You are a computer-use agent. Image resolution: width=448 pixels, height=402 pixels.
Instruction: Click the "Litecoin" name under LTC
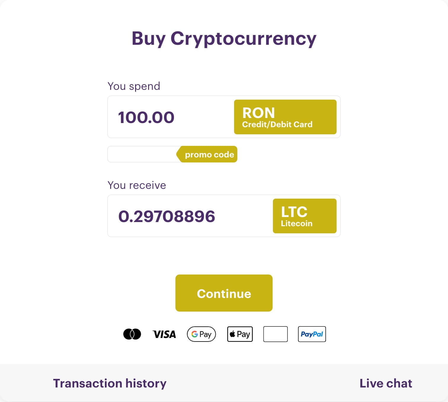(297, 224)
